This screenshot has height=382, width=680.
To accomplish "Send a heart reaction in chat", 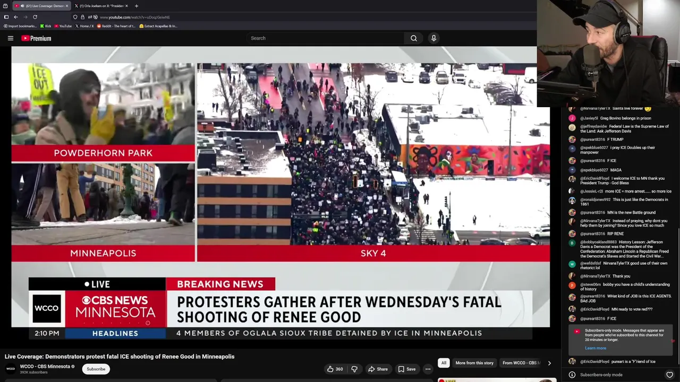I will coord(669,375).
